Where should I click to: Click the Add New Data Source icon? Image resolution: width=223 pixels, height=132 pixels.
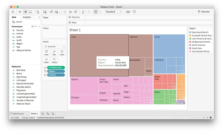coord(38,12)
